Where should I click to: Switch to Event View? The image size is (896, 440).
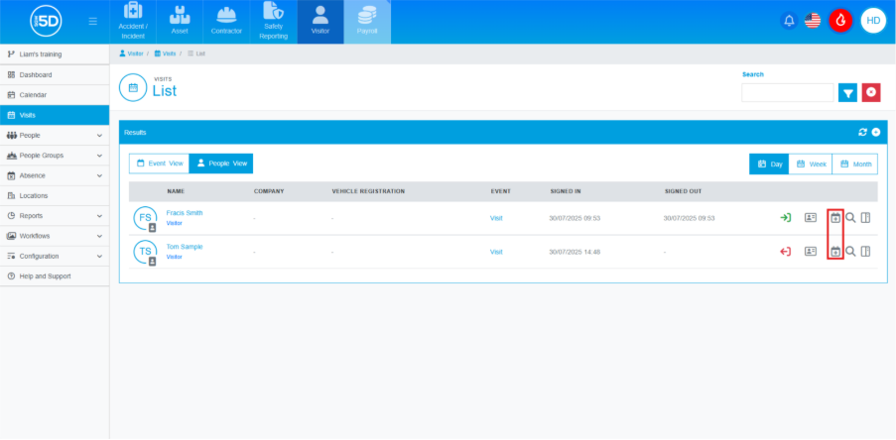click(159, 164)
